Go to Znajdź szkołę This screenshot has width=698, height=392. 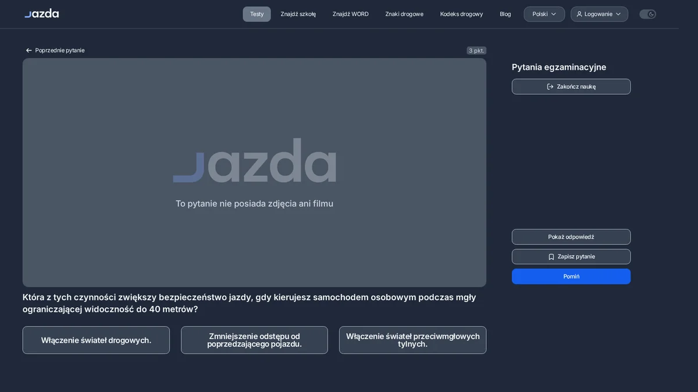point(298,14)
